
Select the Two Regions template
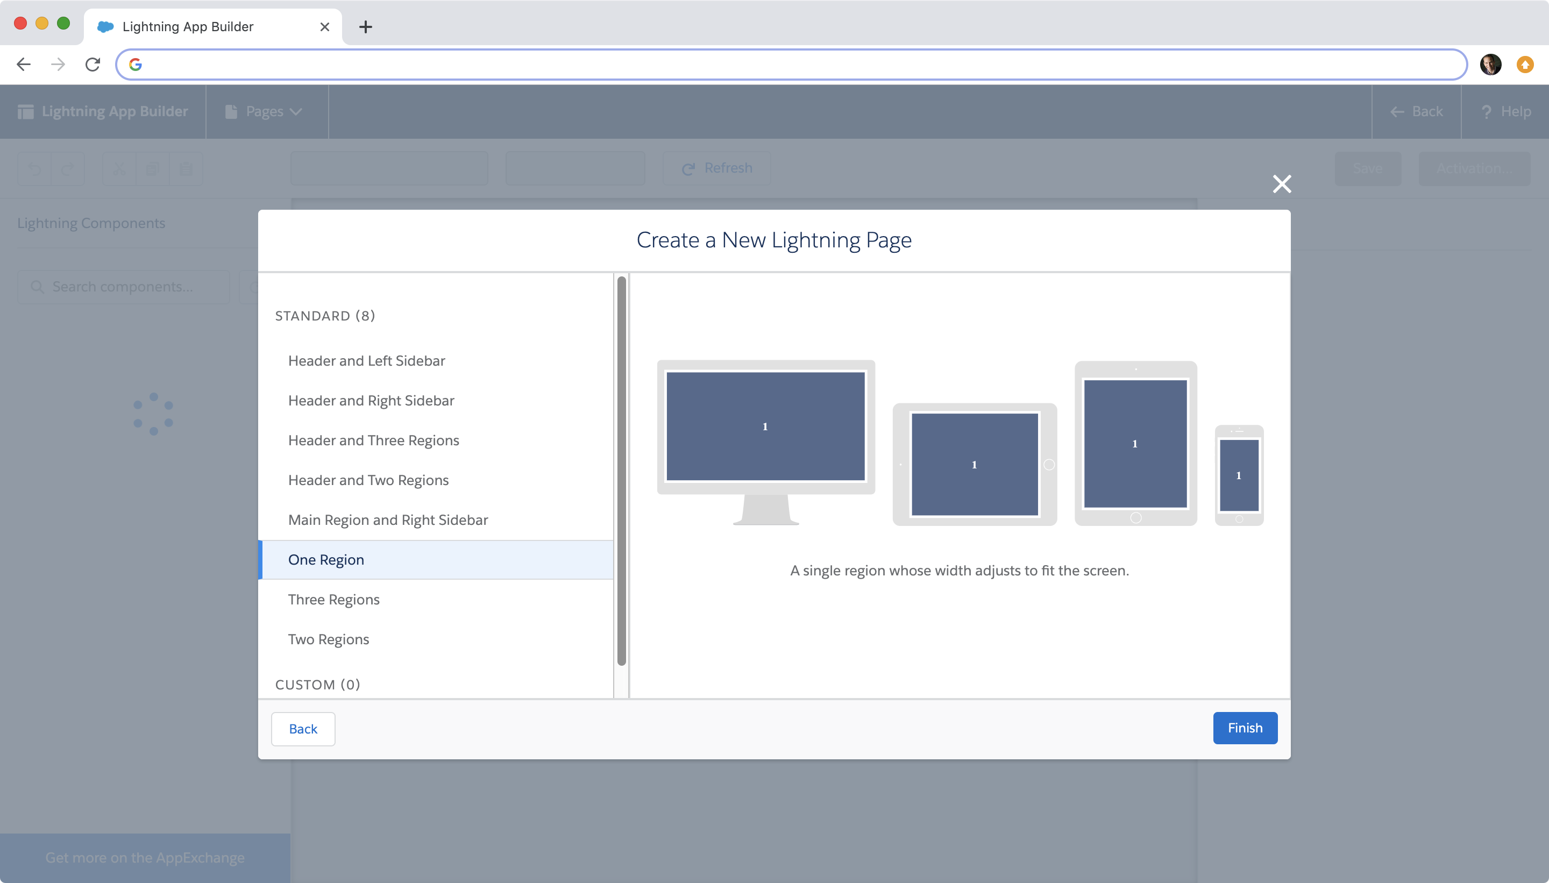click(x=436, y=639)
